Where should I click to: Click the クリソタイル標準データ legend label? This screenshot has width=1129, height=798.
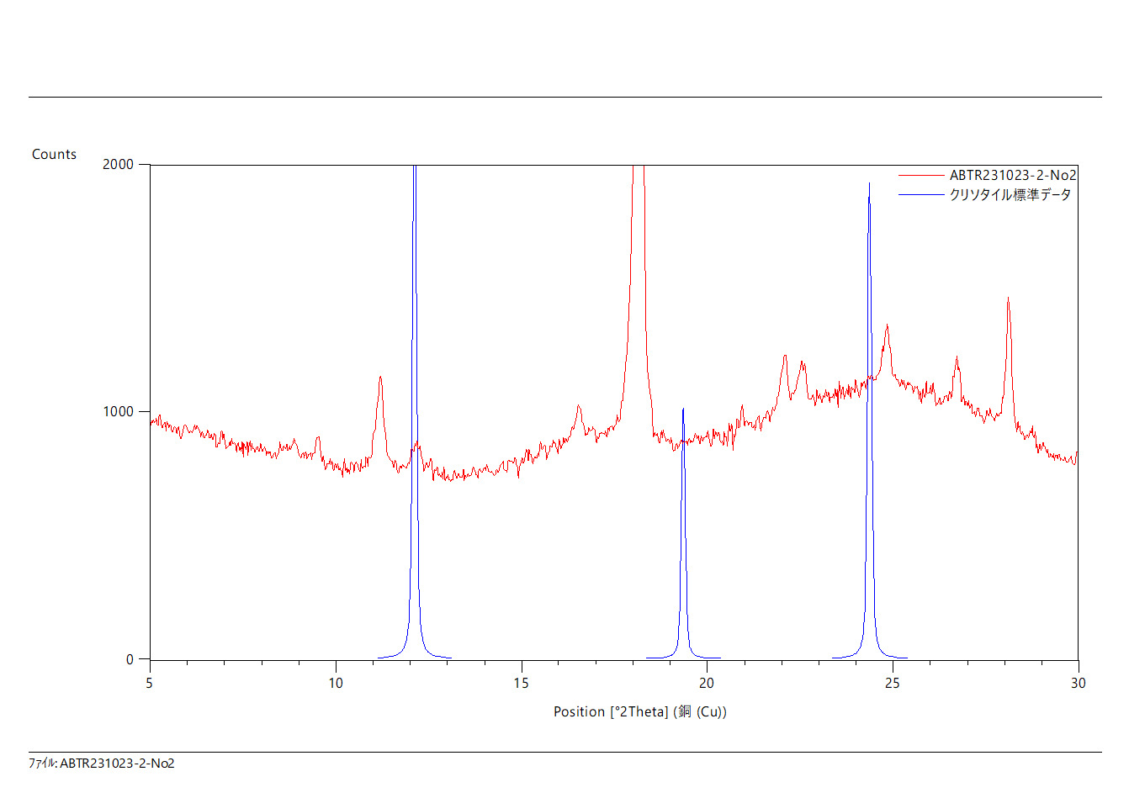click(x=1010, y=194)
